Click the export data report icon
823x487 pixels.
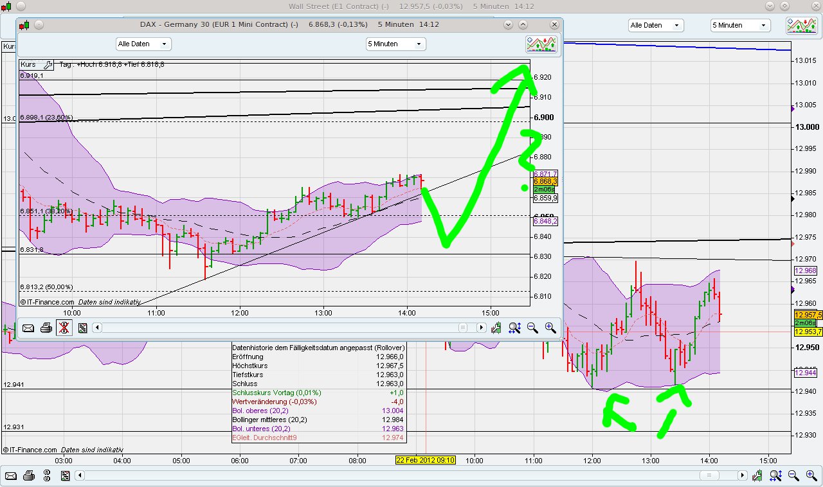[82, 328]
